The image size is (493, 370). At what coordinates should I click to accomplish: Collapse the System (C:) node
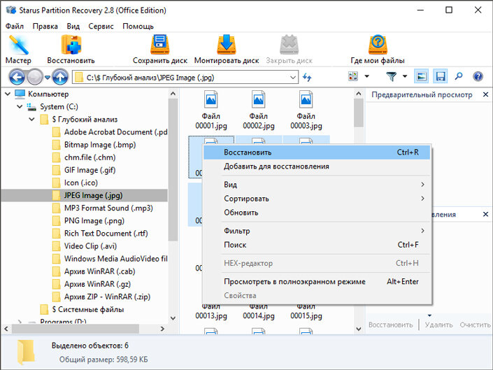tap(20, 106)
